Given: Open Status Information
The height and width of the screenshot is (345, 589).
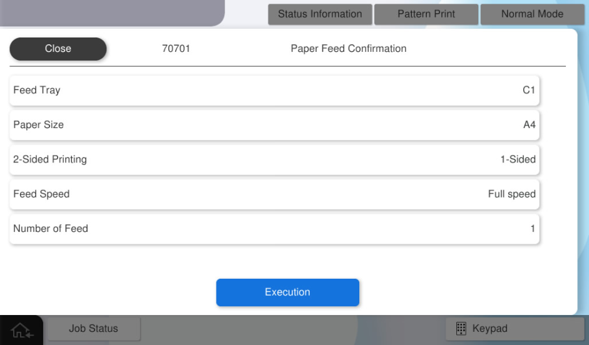Looking at the screenshot, I should tap(320, 14).
